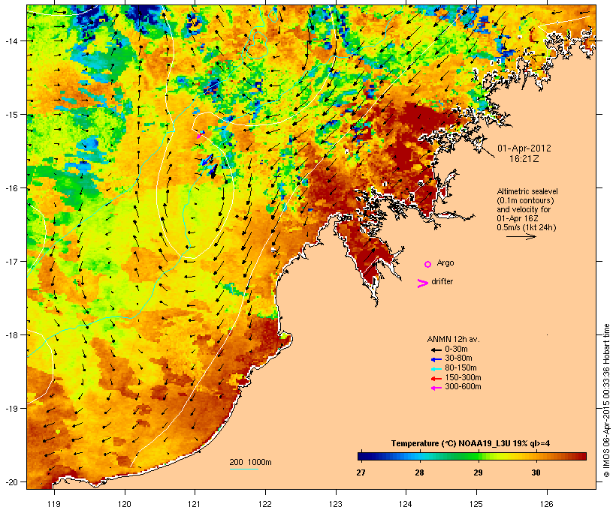Click the latitude axis label -16
Viewport: 616px width, 510px height.
[x=11, y=188]
